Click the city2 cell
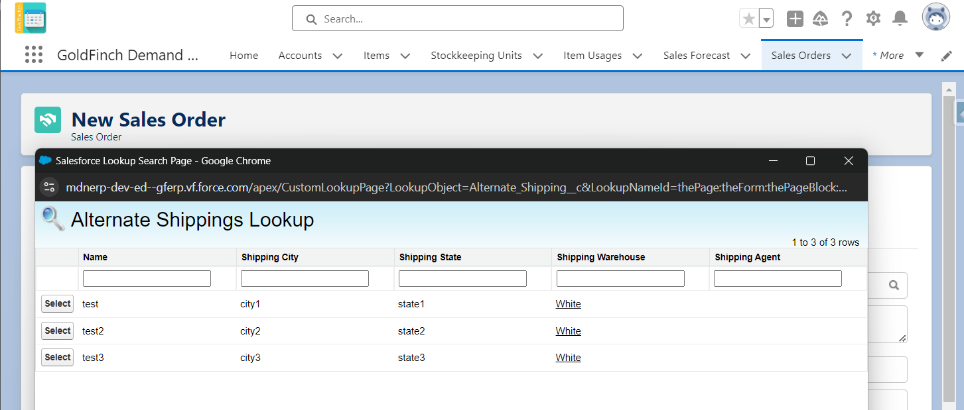This screenshot has width=964, height=410. pos(250,331)
